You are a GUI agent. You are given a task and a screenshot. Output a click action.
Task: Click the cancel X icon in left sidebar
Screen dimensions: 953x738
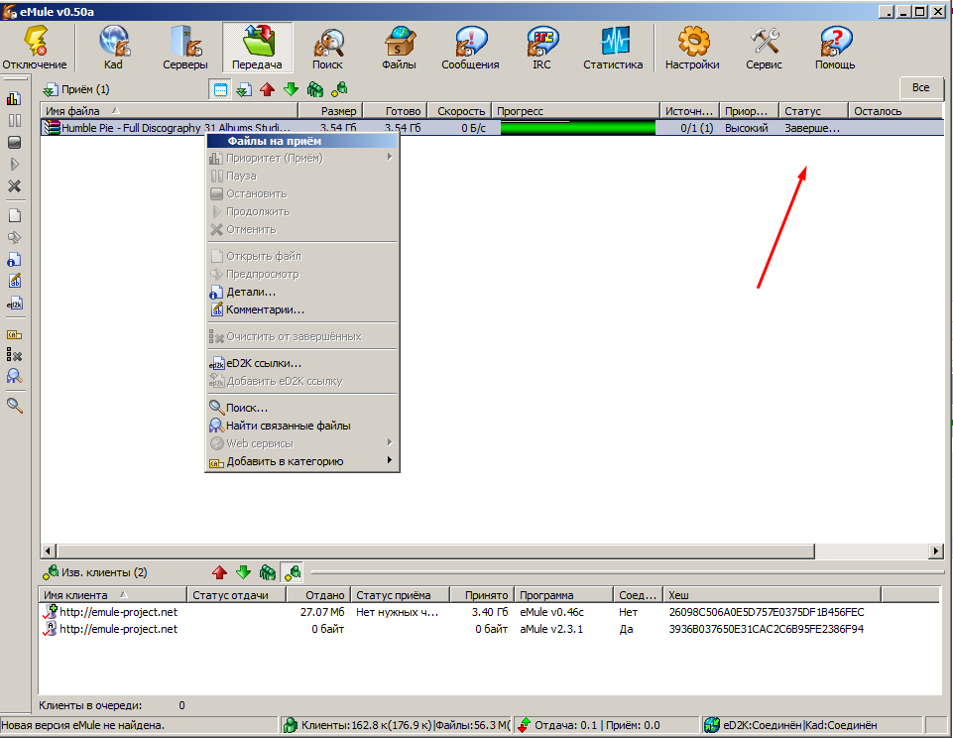[x=14, y=186]
